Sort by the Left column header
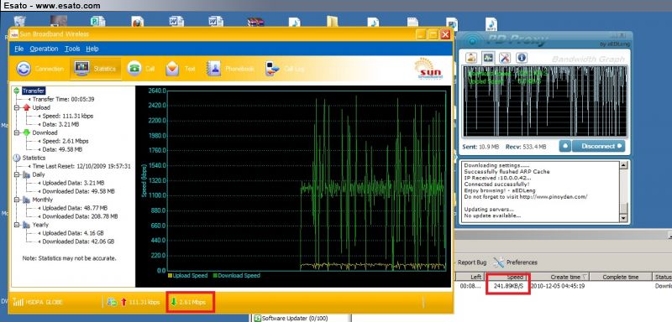Viewport: 672px width, 322px height. 470,277
